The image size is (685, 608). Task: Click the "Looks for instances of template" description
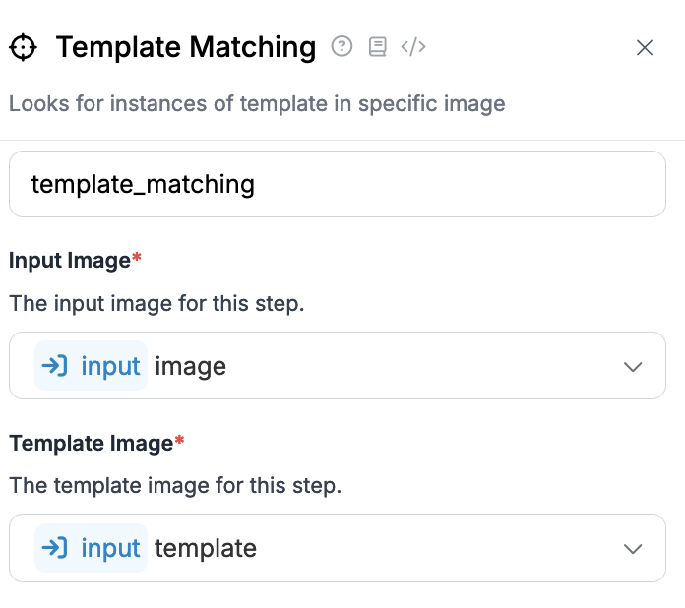(x=257, y=104)
